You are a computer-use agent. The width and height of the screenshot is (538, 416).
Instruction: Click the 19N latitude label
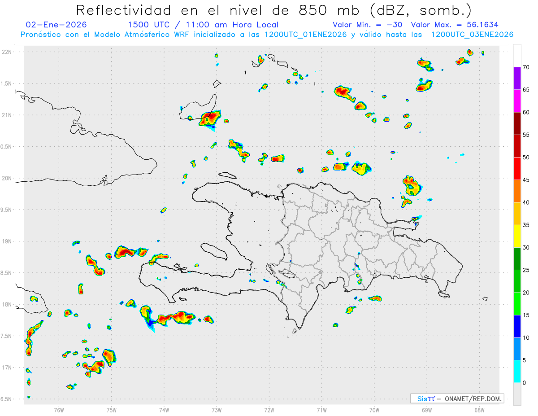[x=7, y=241]
